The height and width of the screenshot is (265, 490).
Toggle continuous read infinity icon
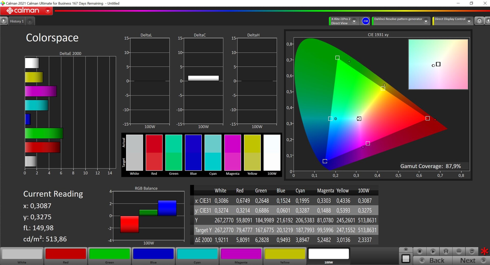459,251
